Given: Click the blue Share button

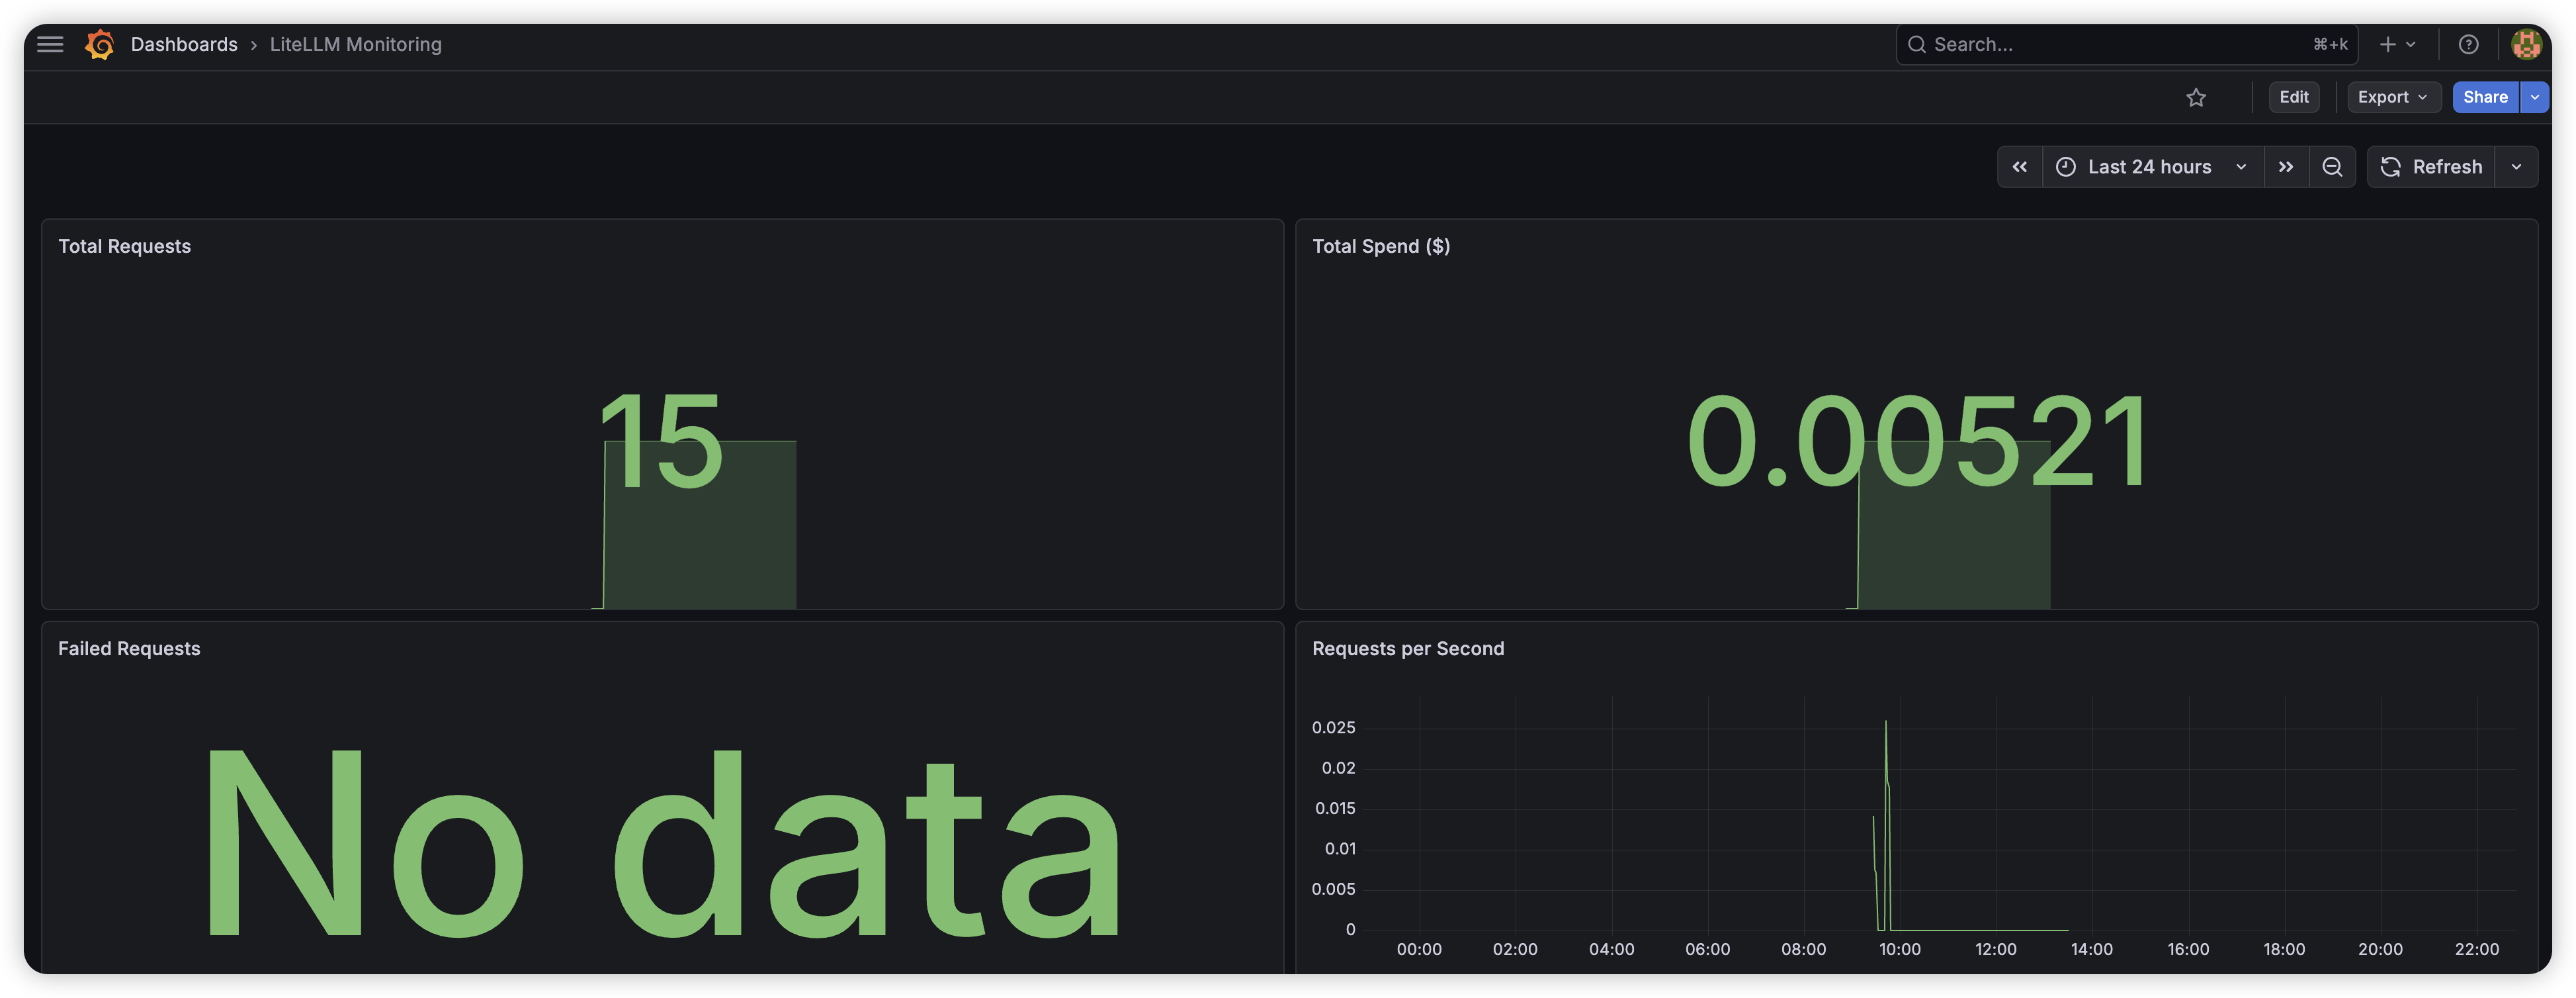Looking at the screenshot, I should pos(2484,97).
